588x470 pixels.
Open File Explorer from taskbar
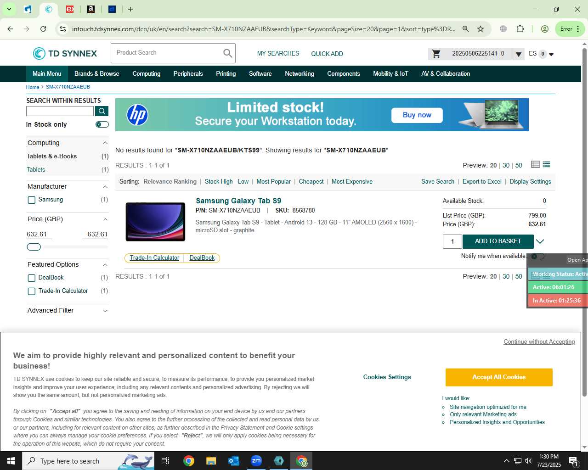pyautogui.click(x=211, y=461)
